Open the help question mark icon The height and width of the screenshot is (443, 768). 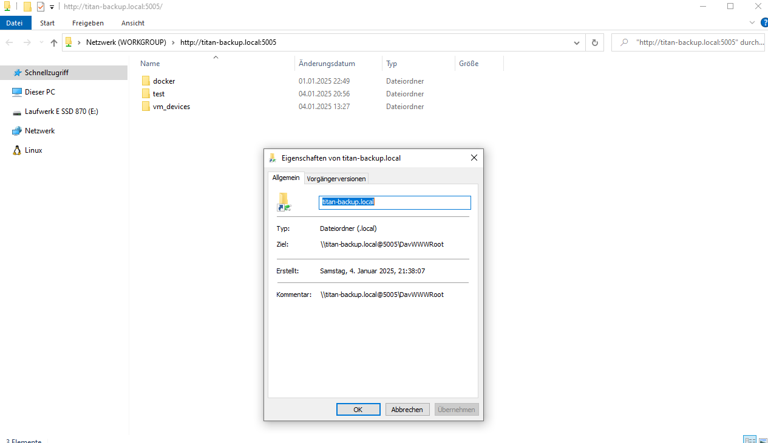[x=764, y=23]
